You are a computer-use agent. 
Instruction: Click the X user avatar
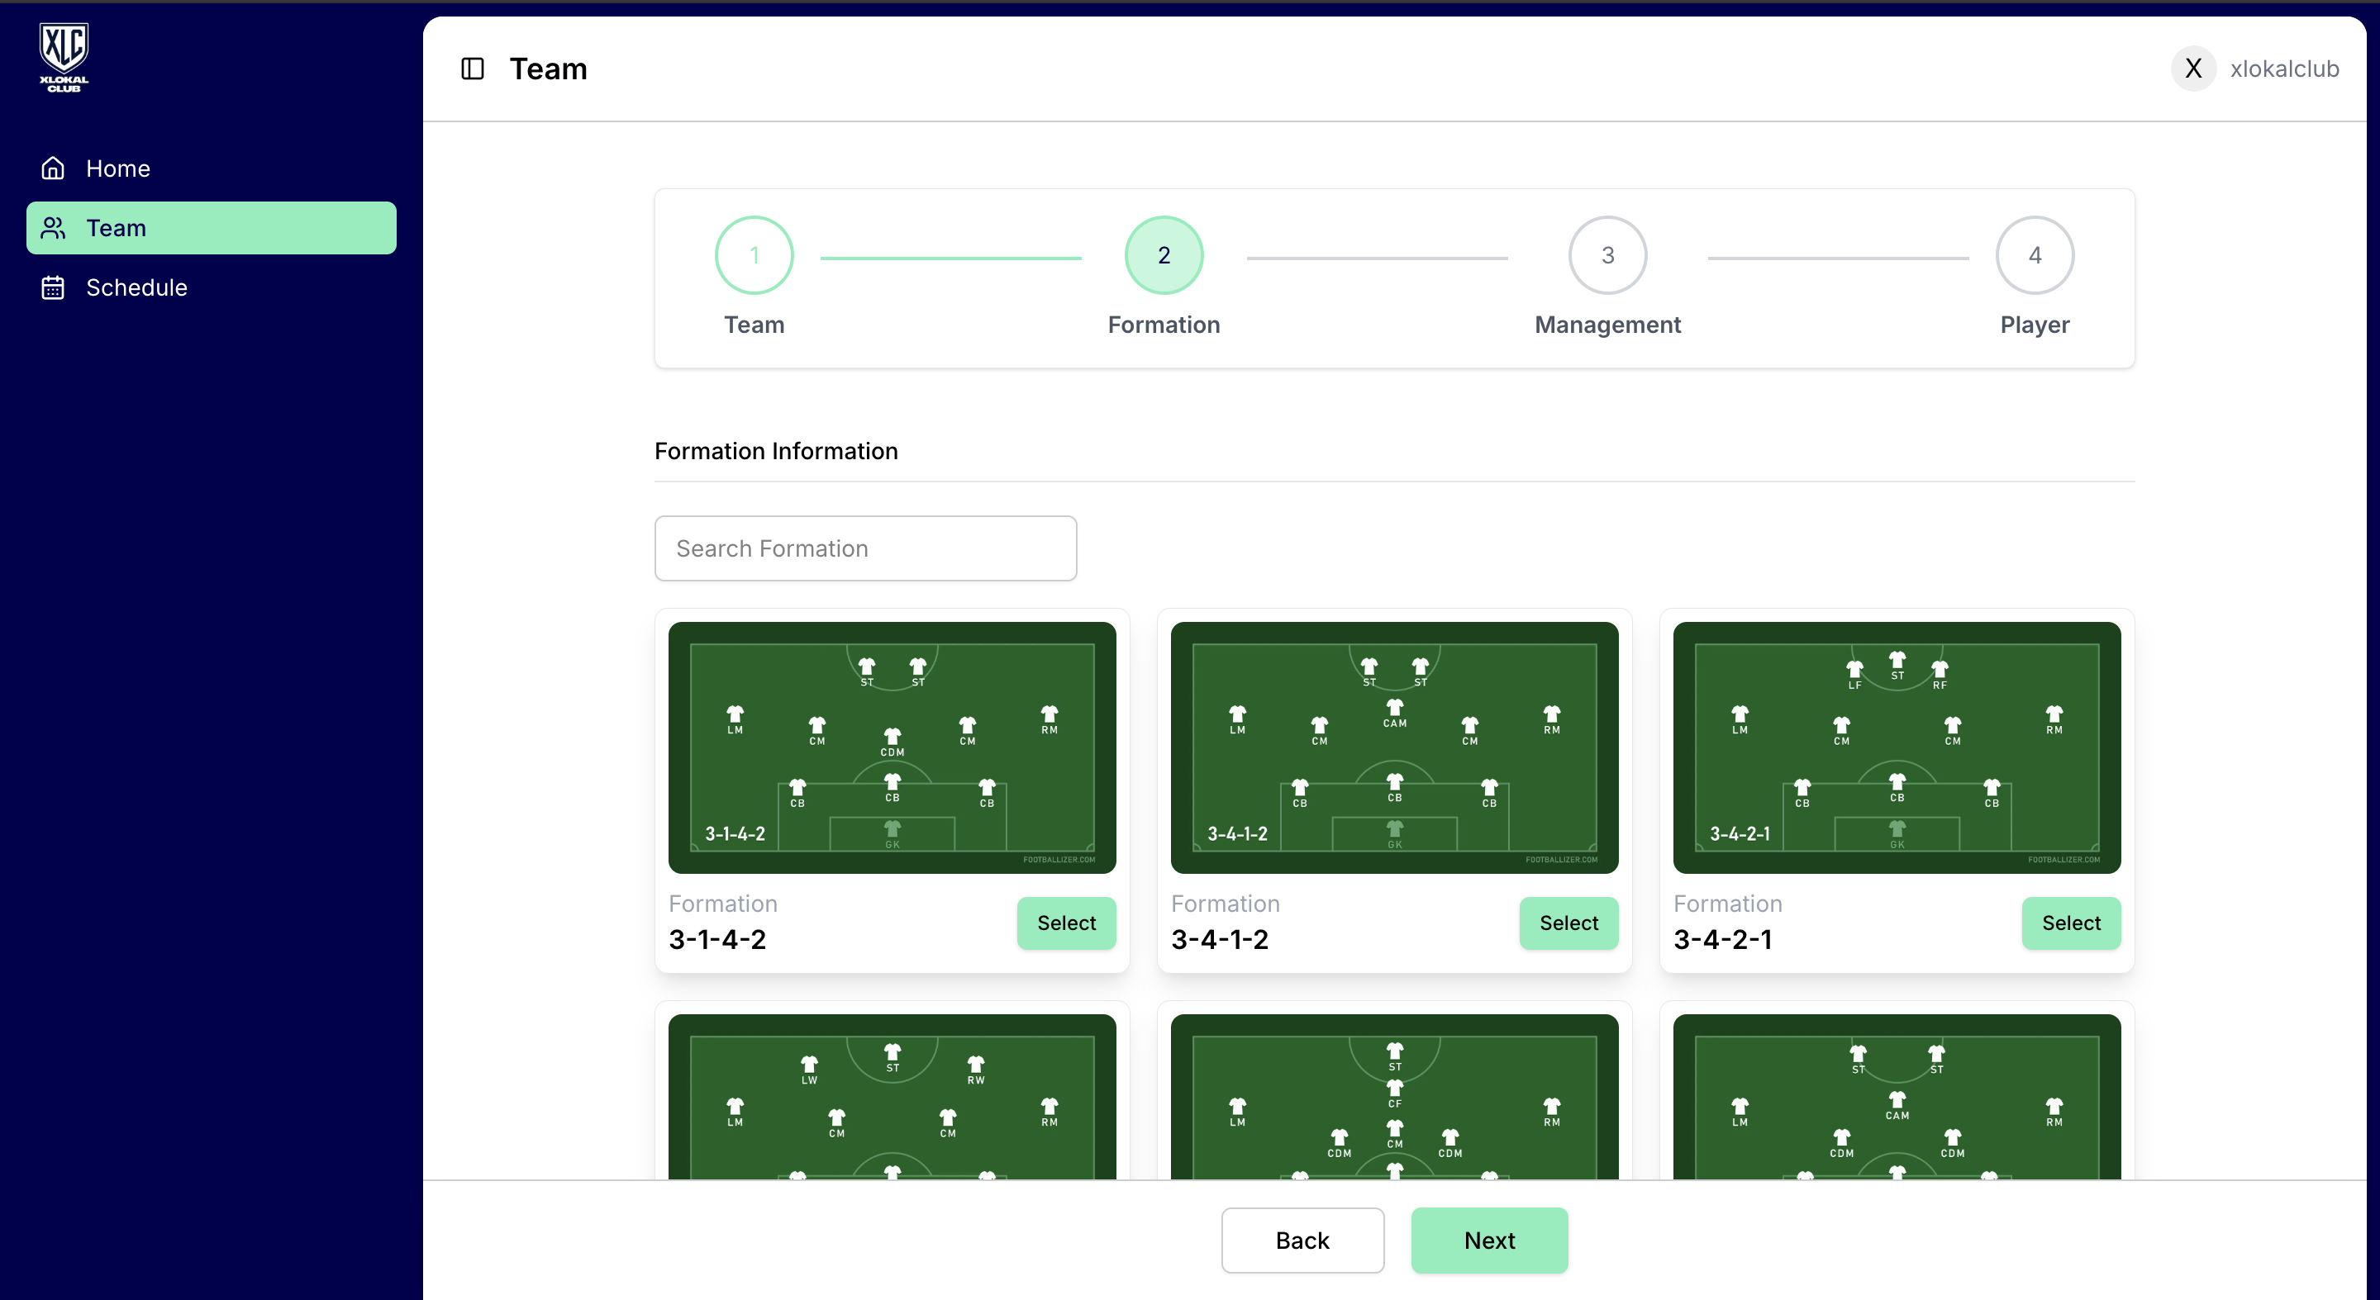(2192, 69)
